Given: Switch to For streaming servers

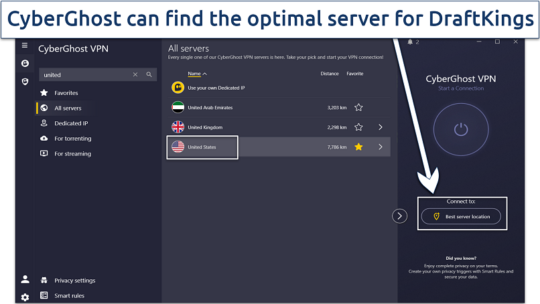Looking at the screenshot, I should click(x=72, y=154).
